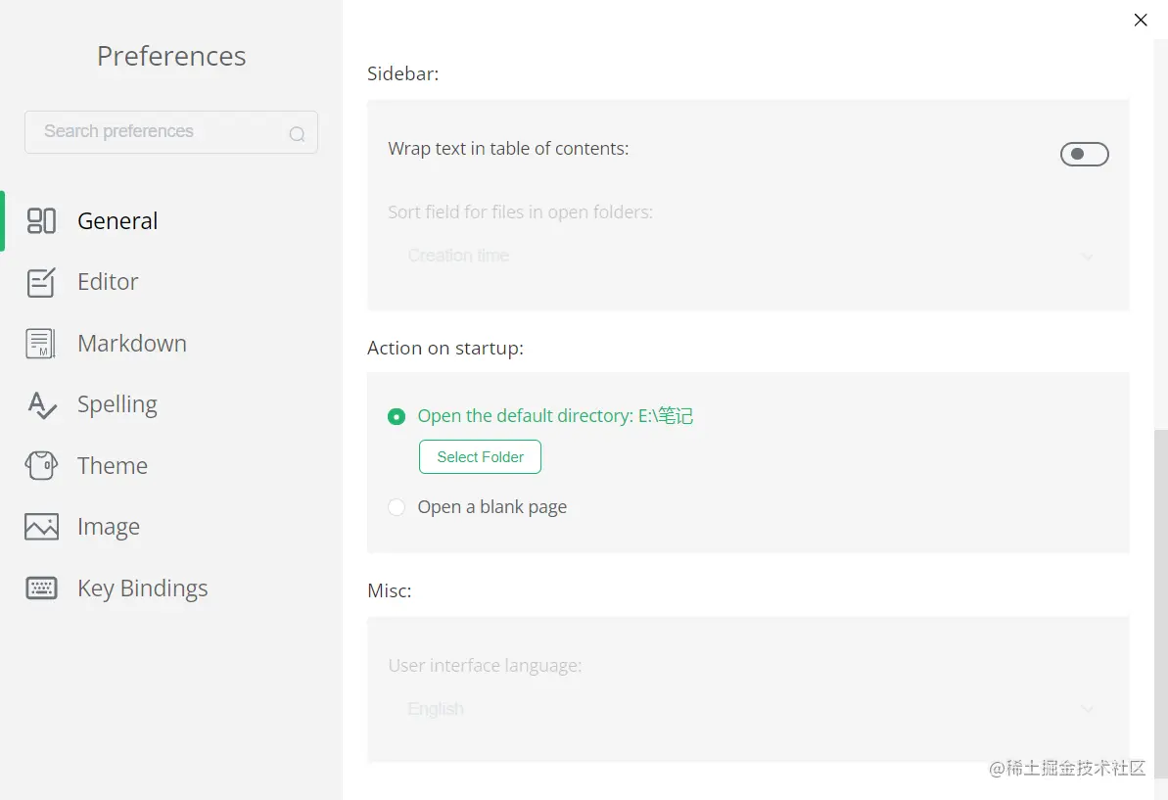The width and height of the screenshot is (1168, 800).
Task: Click the search magnifier icon
Action: tap(297, 134)
